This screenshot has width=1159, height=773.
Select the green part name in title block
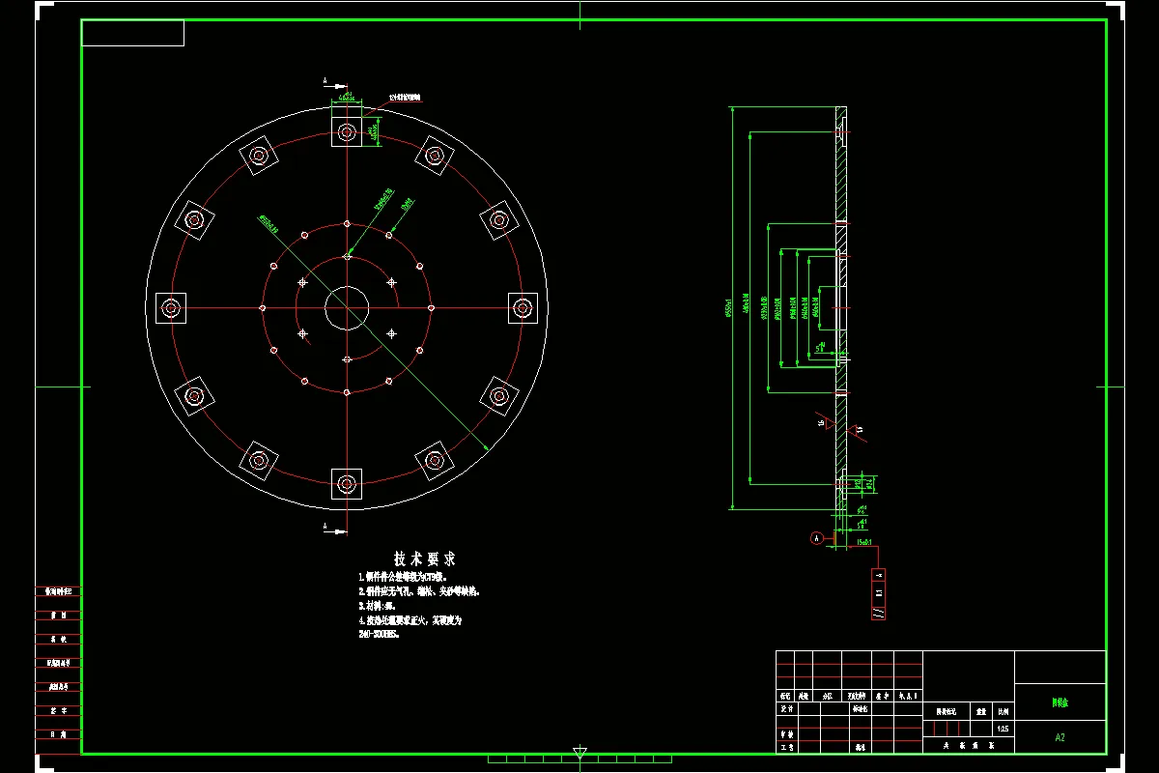click(1060, 704)
